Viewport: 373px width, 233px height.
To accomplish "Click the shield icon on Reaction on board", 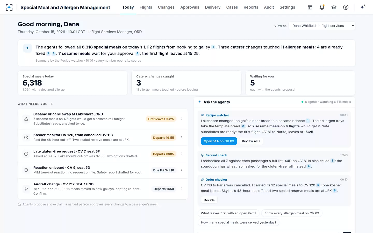I will click(x=26, y=170).
